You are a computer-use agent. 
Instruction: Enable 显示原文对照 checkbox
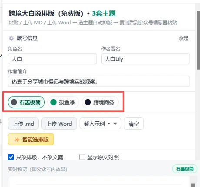click(x=82, y=157)
